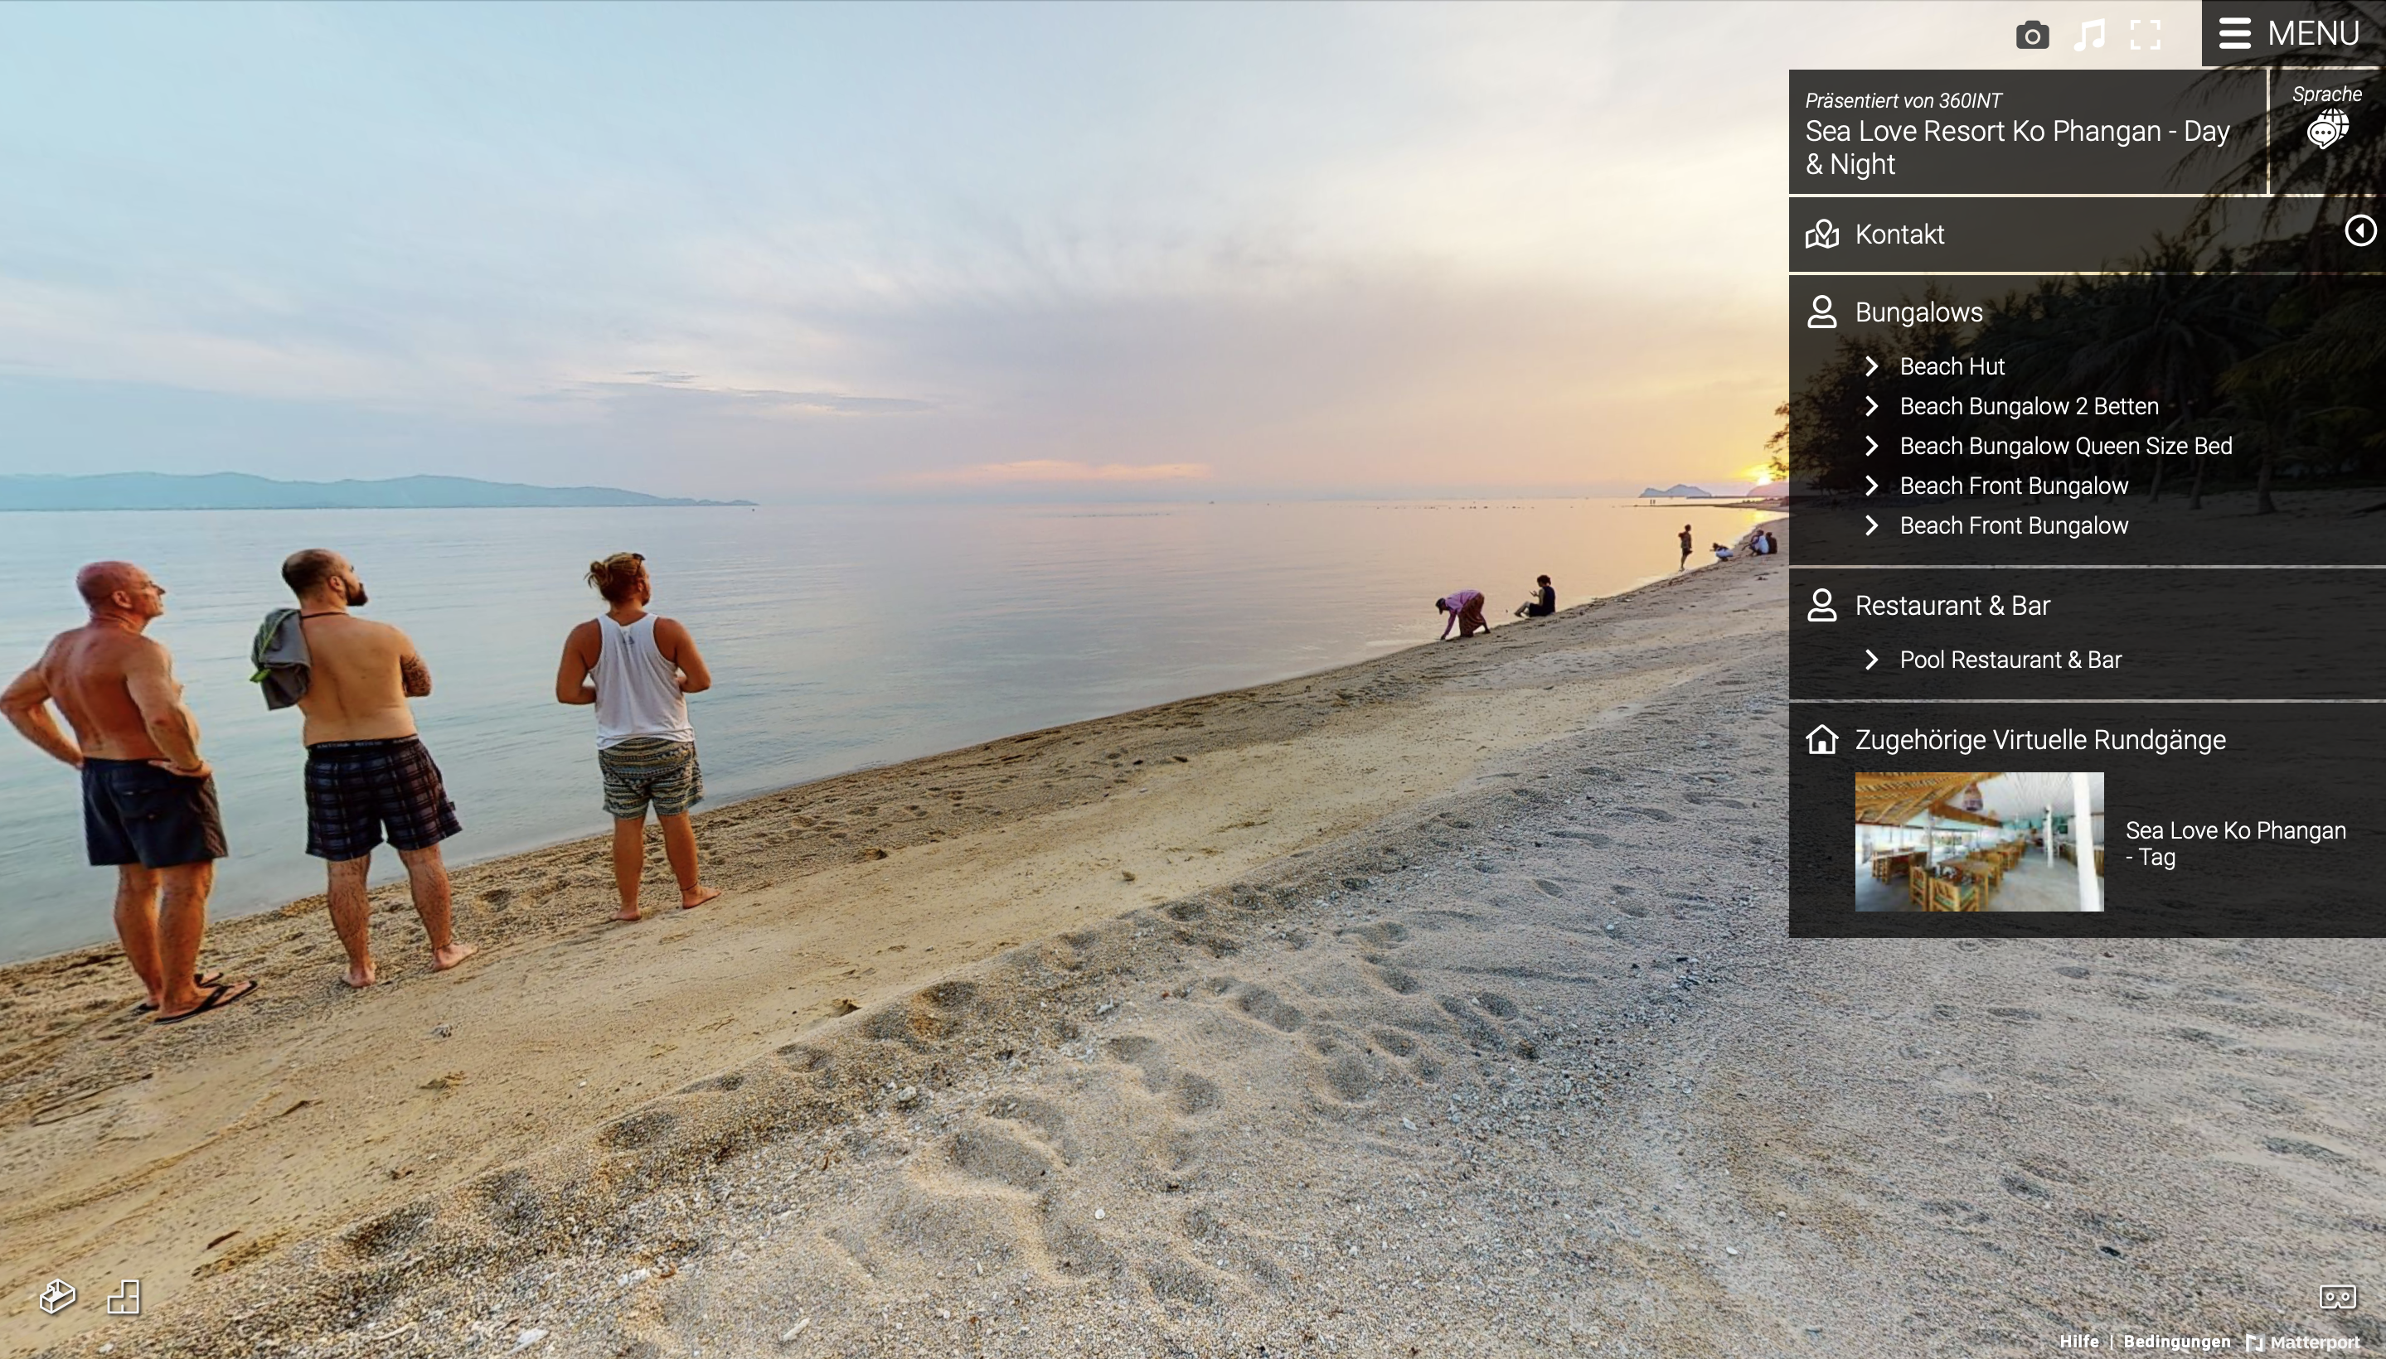This screenshot has height=1359, width=2386.
Task: Open the Hilfe link
Action: click(x=2078, y=1342)
